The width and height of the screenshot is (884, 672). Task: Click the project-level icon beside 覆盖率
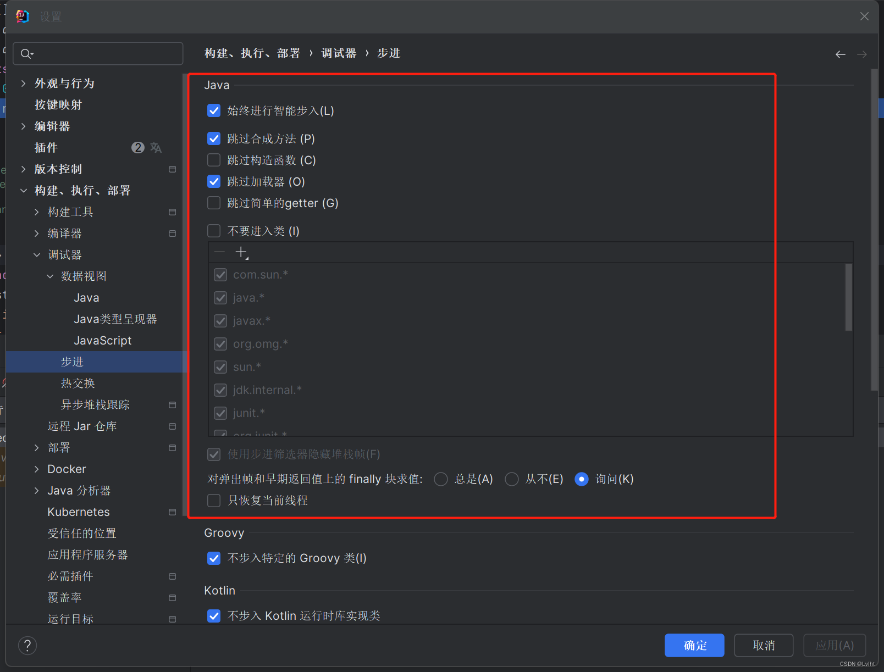tap(172, 598)
